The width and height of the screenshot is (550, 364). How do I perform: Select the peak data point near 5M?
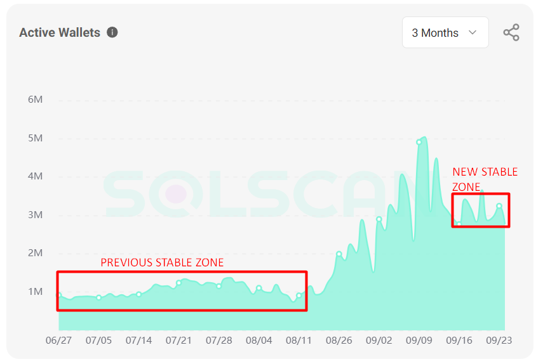[x=419, y=142]
